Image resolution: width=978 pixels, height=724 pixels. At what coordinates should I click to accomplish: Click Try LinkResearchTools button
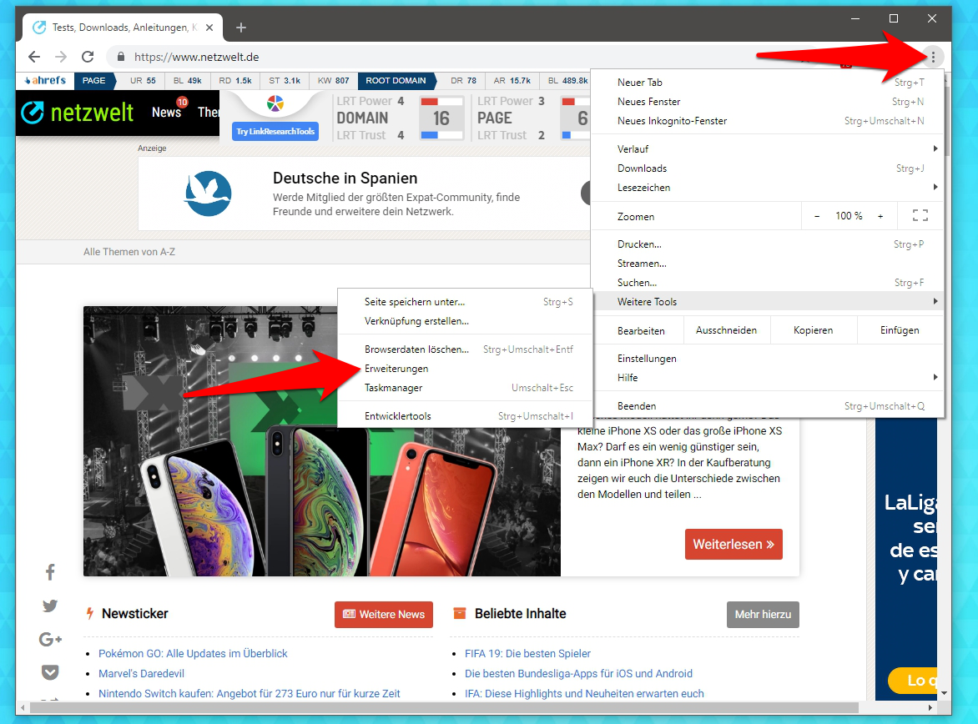[275, 132]
